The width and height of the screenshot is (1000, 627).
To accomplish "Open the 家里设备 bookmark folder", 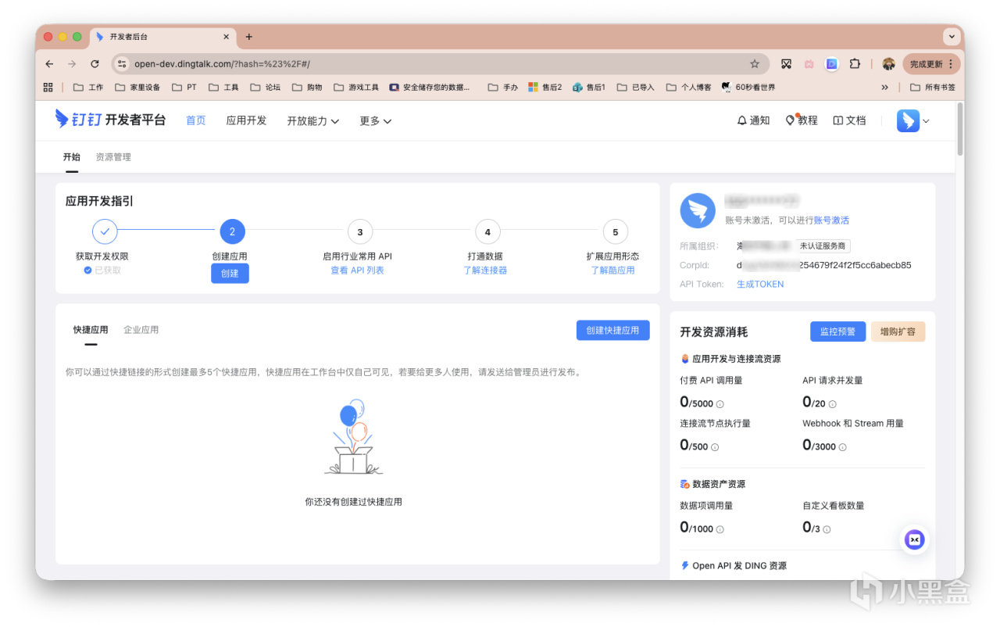I will (x=137, y=88).
